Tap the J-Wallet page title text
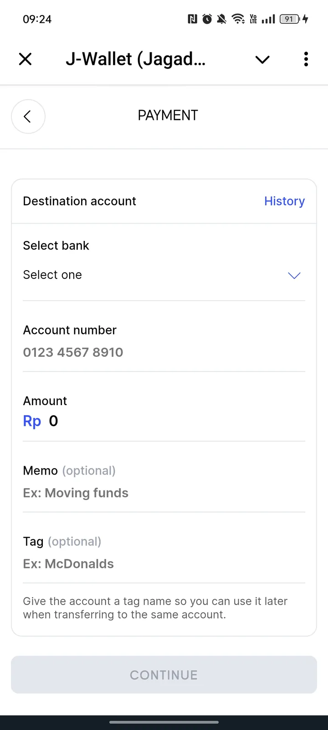This screenshot has width=328, height=730. pos(136,59)
